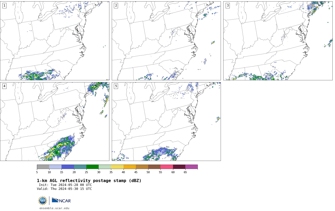Click the Valid Thu 2024-05-30 15 UTC line

click(x=64, y=189)
